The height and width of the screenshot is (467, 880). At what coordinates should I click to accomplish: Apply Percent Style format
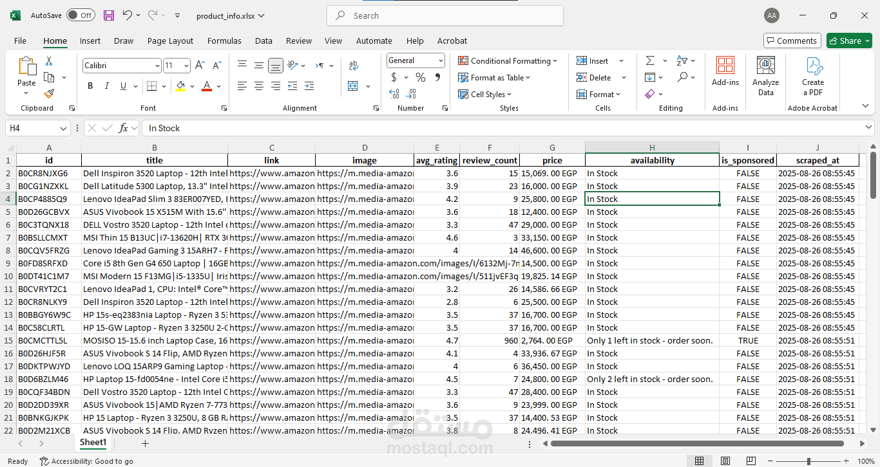coord(421,78)
